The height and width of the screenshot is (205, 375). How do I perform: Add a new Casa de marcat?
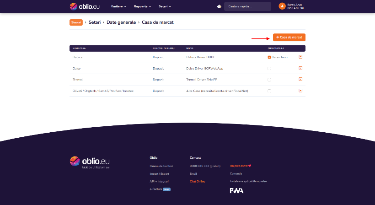pos(289,38)
